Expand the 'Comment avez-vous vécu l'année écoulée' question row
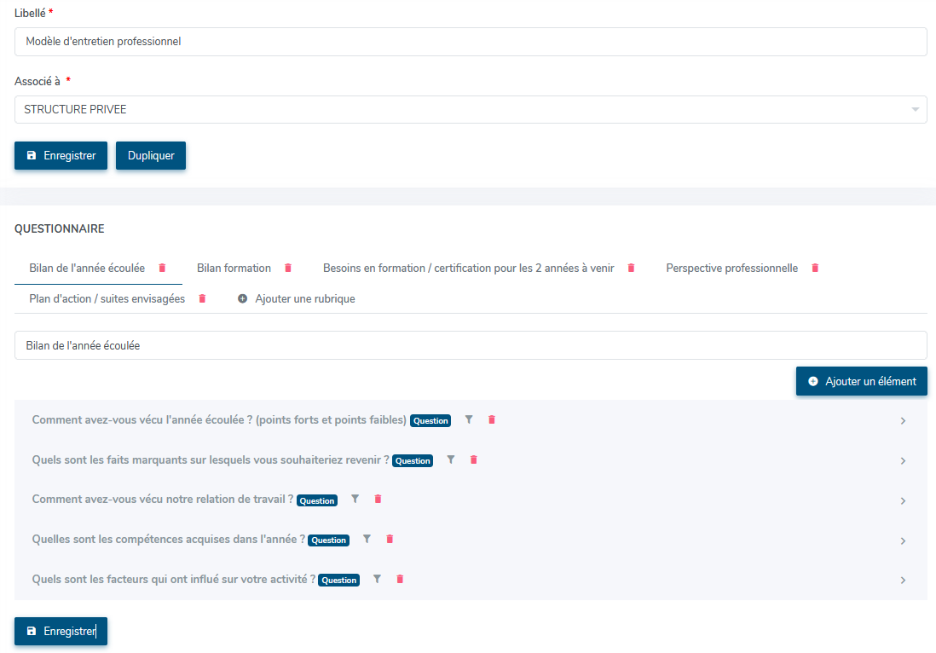The height and width of the screenshot is (653, 936). [x=903, y=421]
